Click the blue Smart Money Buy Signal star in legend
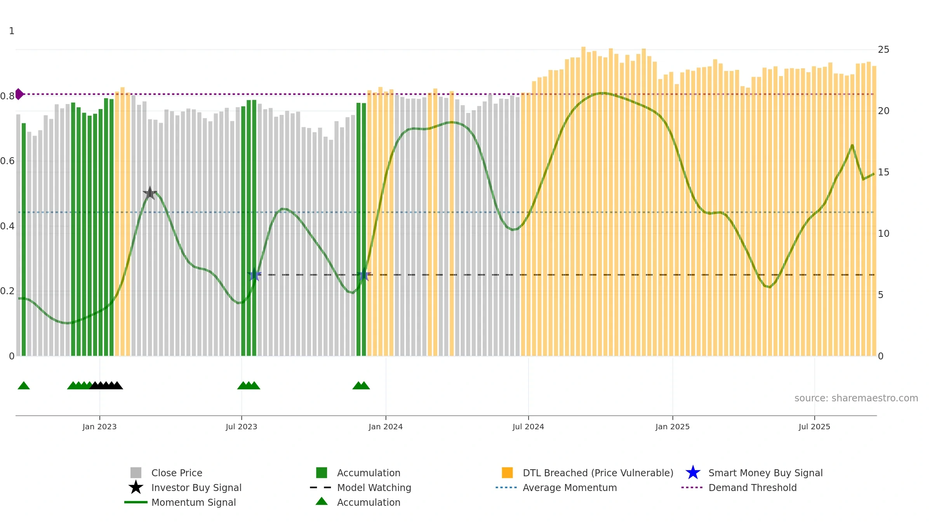The height and width of the screenshot is (524, 932). pos(693,473)
